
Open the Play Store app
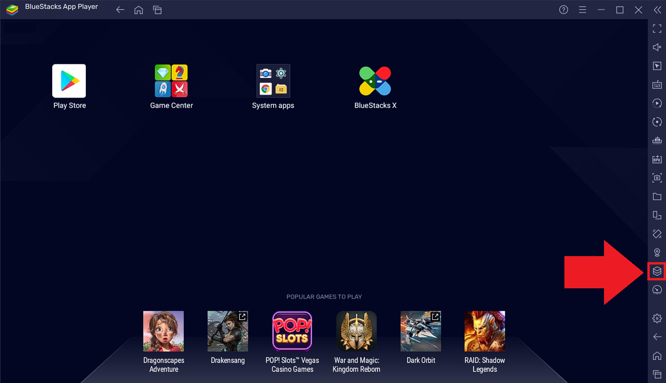69,81
